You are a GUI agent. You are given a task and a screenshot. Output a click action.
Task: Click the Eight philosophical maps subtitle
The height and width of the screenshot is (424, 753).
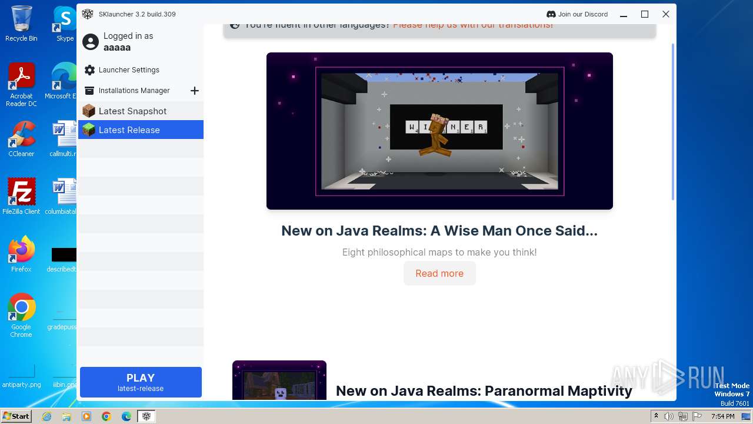pyautogui.click(x=439, y=252)
